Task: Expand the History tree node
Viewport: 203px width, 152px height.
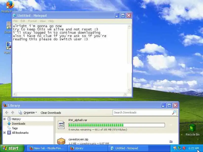Action: (x=4, y=119)
